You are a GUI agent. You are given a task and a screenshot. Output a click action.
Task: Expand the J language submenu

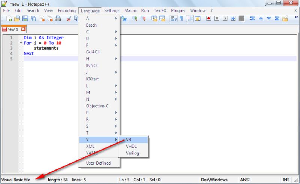click(x=99, y=72)
